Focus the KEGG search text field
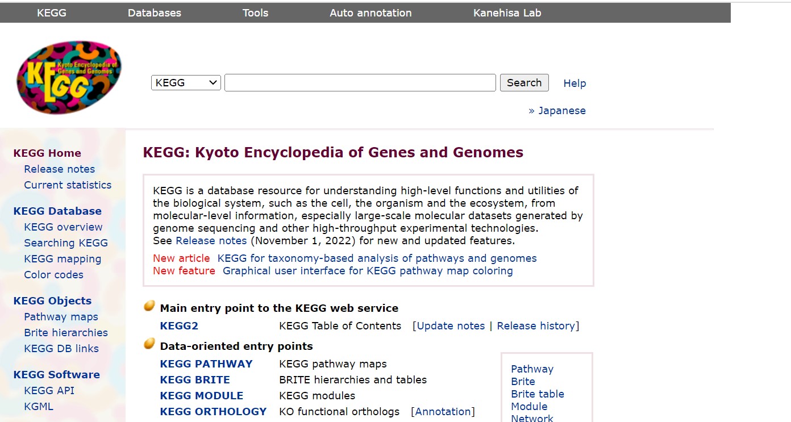Viewport: 791px width, 422px height. point(360,83)
